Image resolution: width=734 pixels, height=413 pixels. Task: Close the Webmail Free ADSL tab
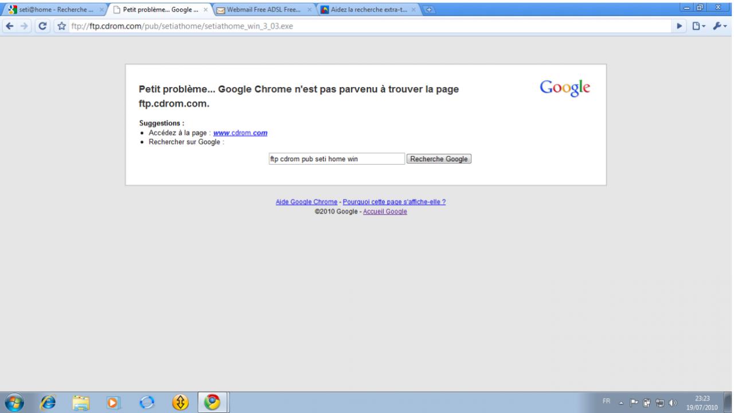click(x=310, y=10)
